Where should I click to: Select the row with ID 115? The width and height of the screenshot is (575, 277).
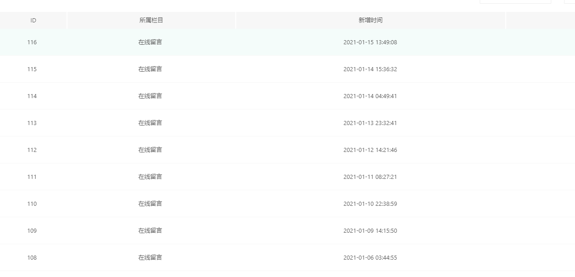287,69
